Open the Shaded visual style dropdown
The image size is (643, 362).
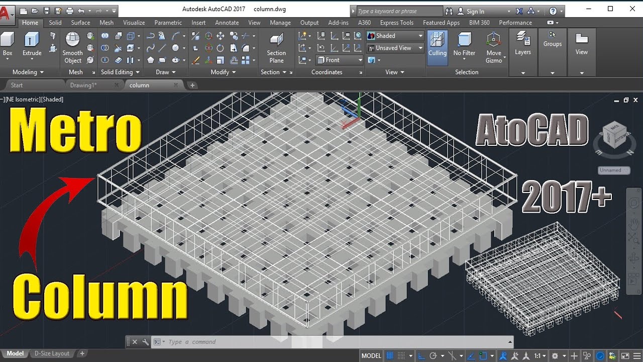pyautogui.click(x=395, y=36)
